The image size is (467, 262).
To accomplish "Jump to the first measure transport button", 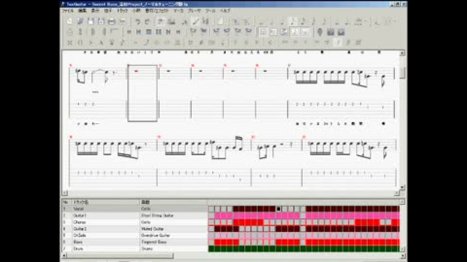I will coord(129,32).
